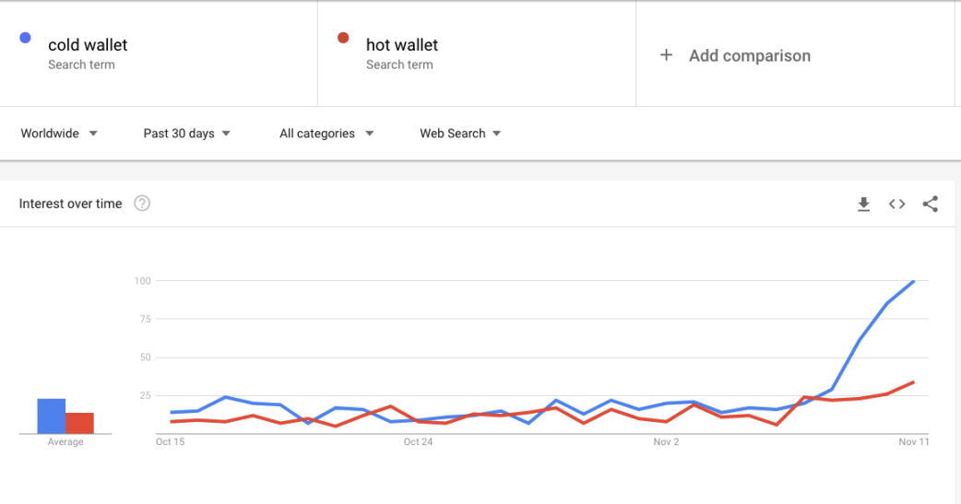The height and width of the screenshot is (504, 961).
Task: Edit the cold wallet search term
Action: (88, 45)
